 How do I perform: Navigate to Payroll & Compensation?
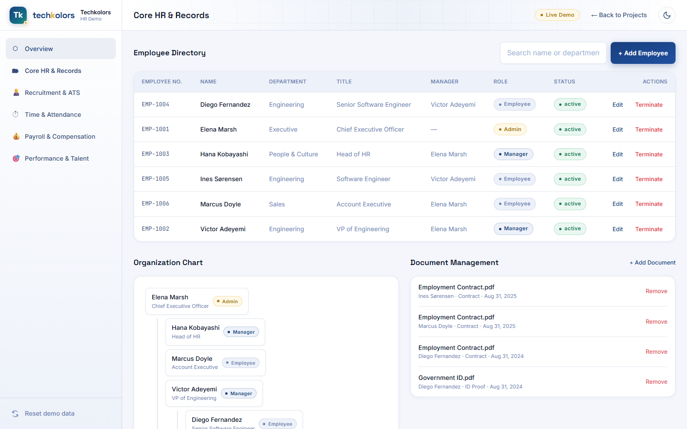[x=61, y=136]
